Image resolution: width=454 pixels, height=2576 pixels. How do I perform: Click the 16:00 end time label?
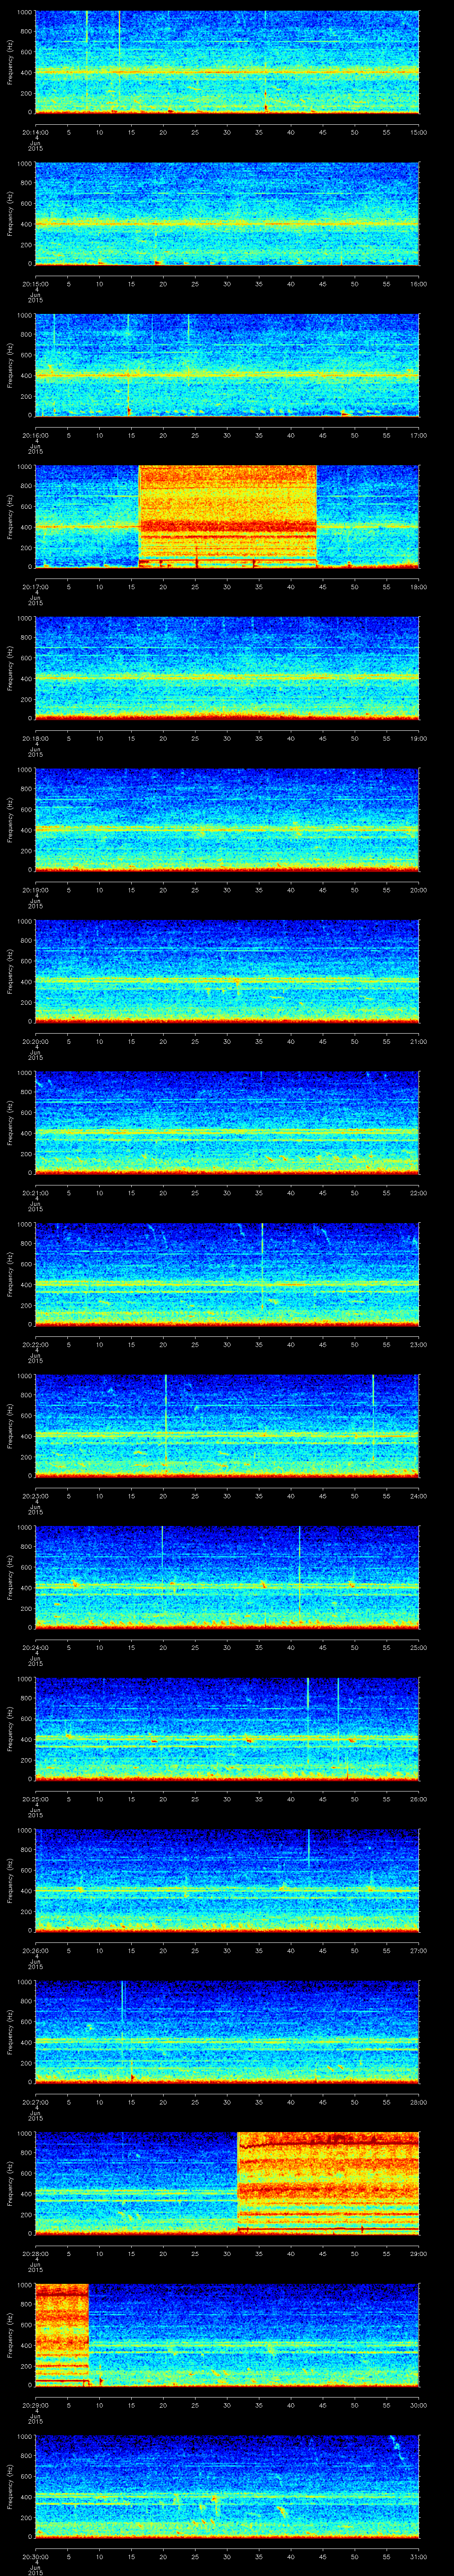click(419, 284)
